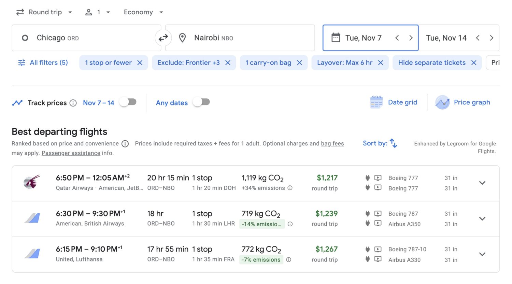Click the emissions info icon on British Airways flight

[x=290, y=224]
